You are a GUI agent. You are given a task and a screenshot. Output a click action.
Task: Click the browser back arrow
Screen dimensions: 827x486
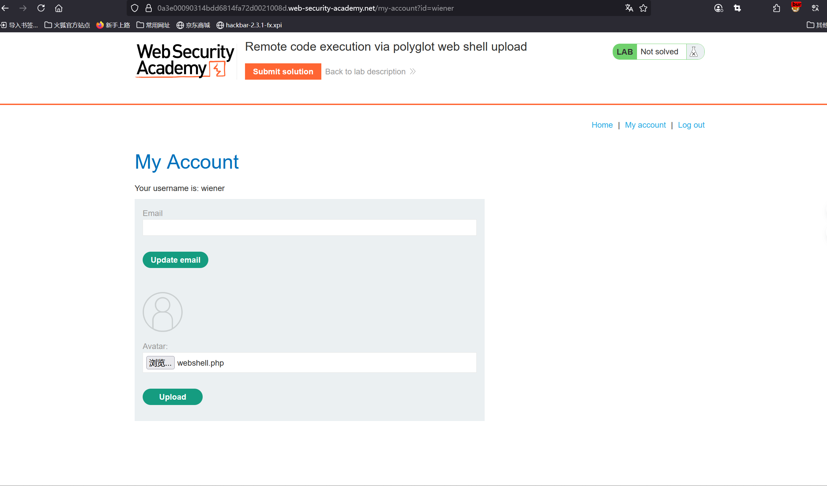(x=5, y=8)
